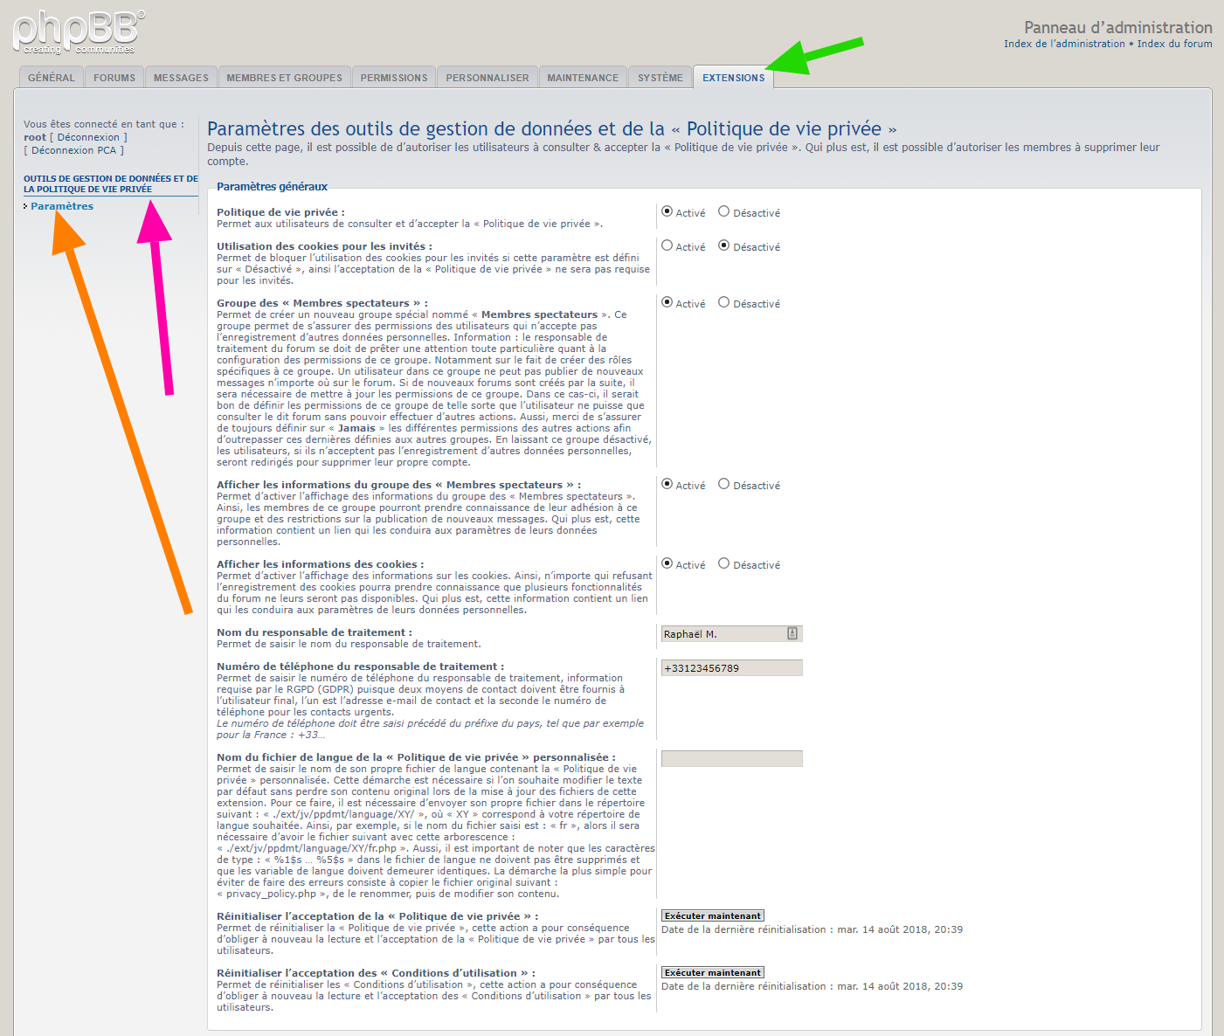Viewport: 1224px width, 1036px height.
Task: Disable the Membres spectateurs group
Action: pos(723,302)
